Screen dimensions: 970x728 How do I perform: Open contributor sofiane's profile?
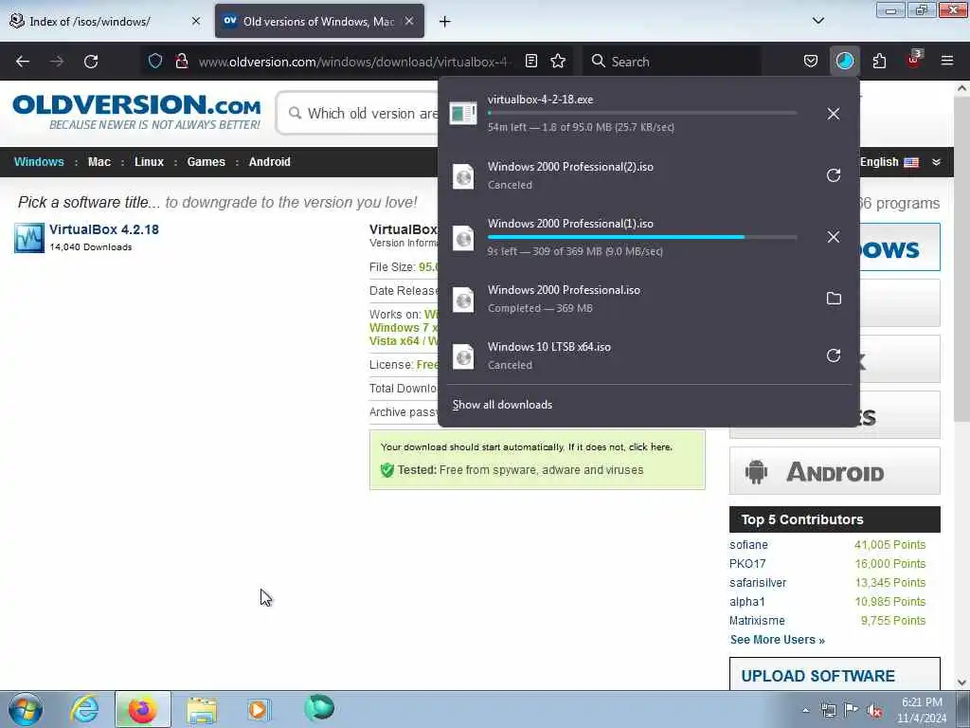[748, 545]
